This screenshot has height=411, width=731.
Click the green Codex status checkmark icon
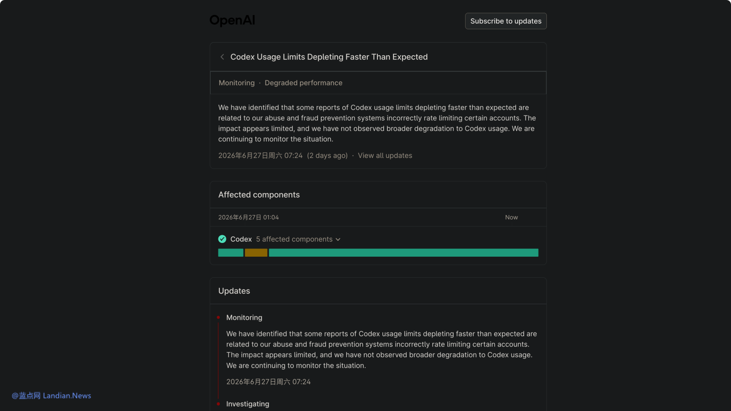[x=222, y=239]
